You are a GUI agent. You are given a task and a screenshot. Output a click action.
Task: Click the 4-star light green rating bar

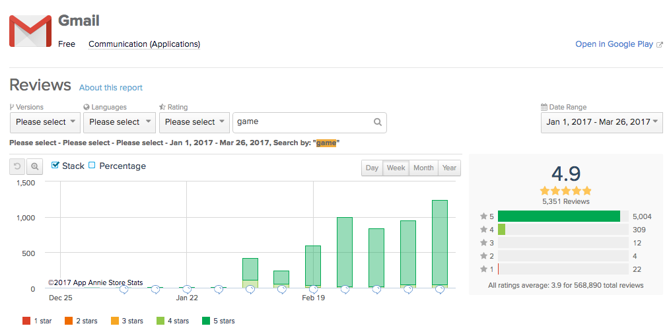click(x=501, y=230)
